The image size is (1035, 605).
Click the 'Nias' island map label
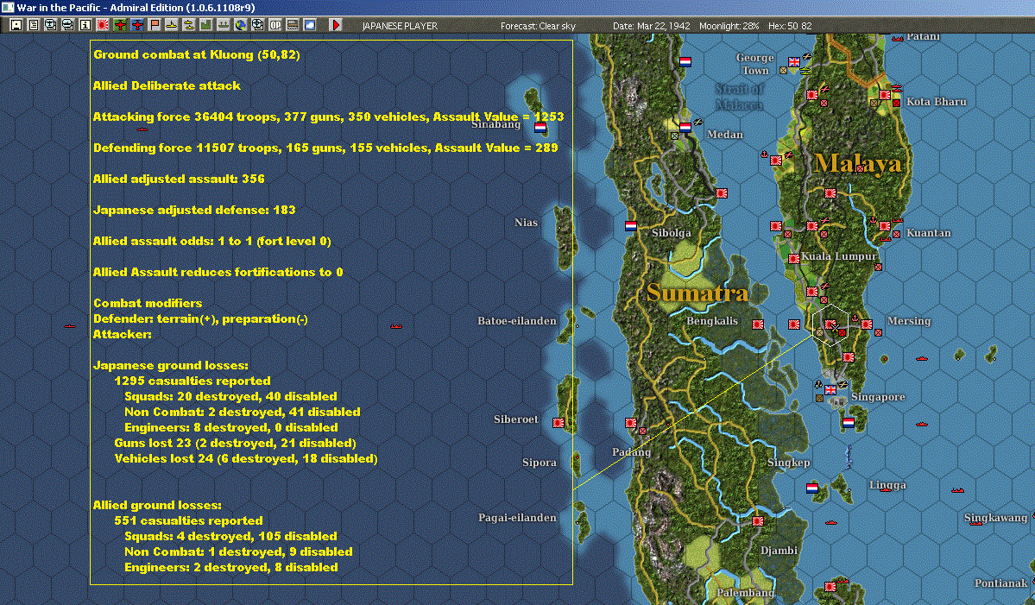[526, 223]
